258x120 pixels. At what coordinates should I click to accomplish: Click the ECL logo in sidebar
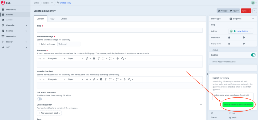3,3
